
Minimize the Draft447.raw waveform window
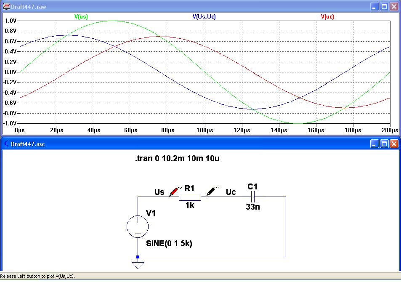374,7
